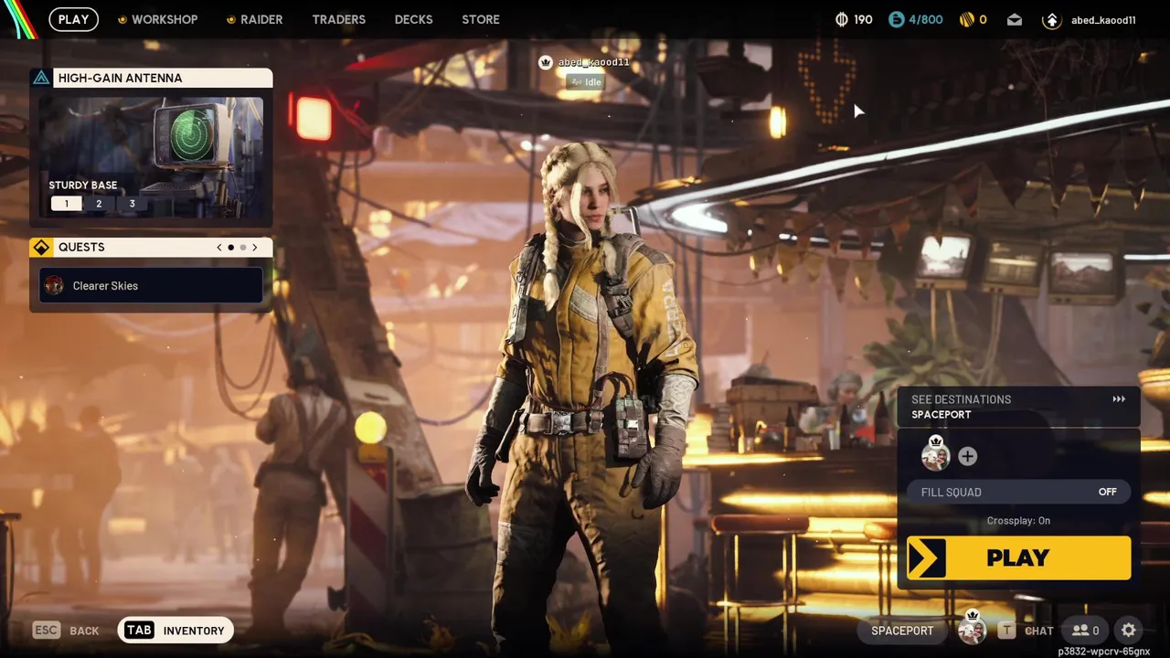Viewport: 1170px width, 658px height.
Task: Click the High-Gain Antenna triangle icon
Action: pos(41,78)
